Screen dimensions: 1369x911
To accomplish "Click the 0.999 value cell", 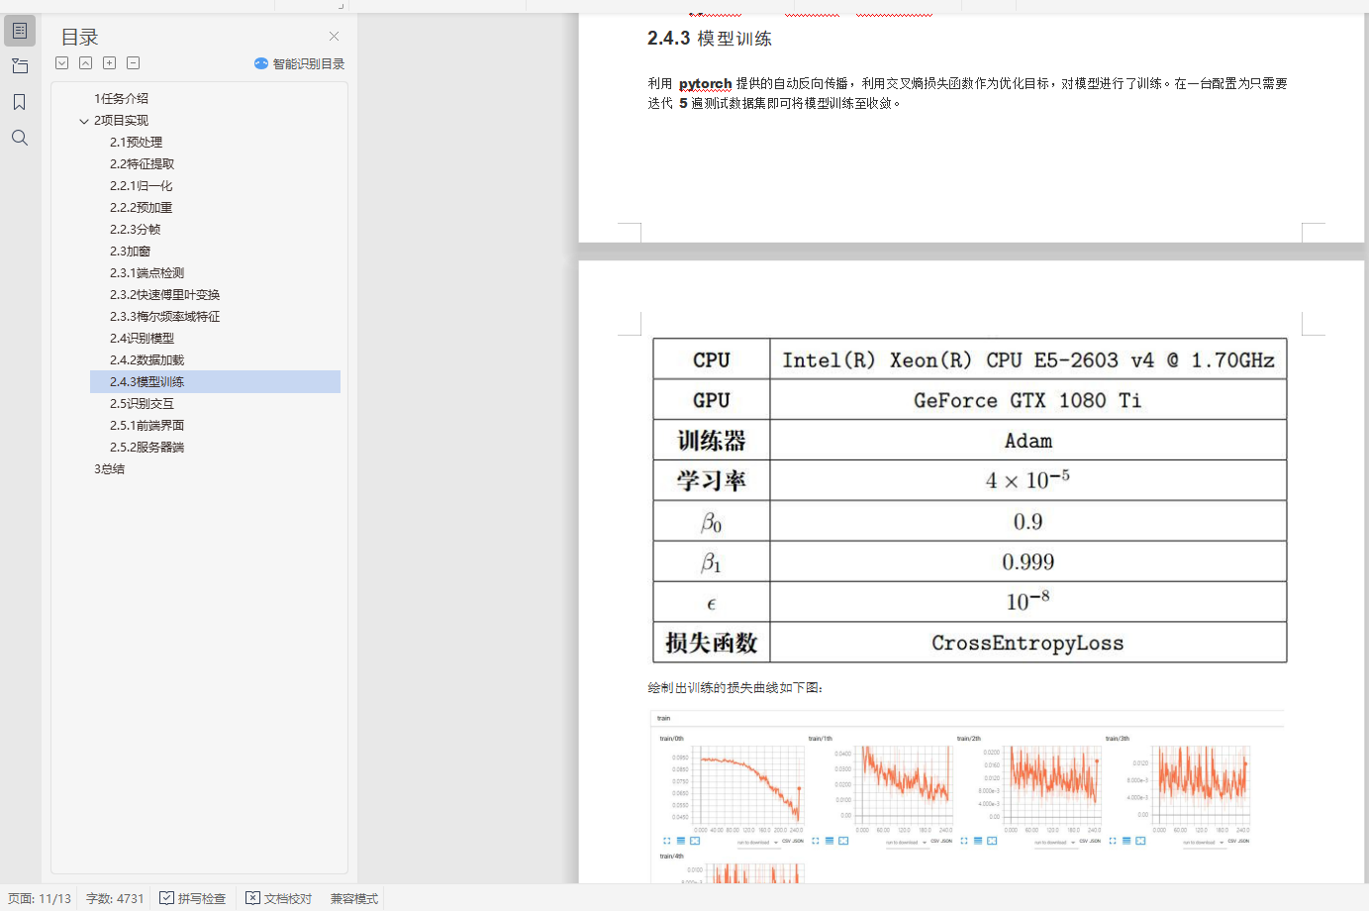I will pos(1028,562).
